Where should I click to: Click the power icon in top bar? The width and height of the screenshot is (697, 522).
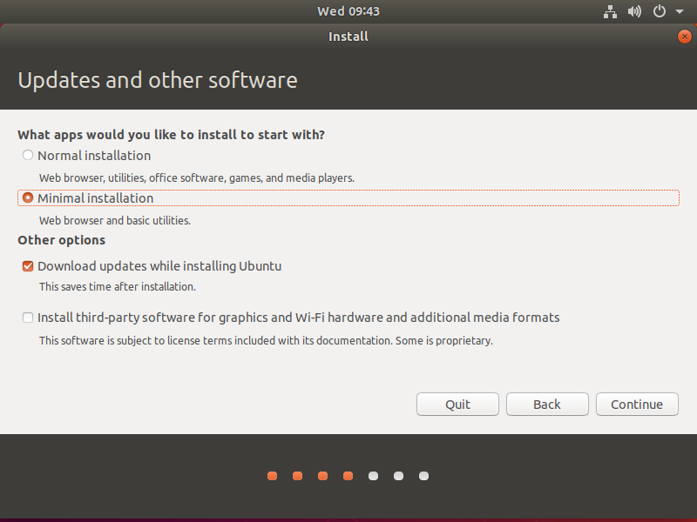coord(660,11)
